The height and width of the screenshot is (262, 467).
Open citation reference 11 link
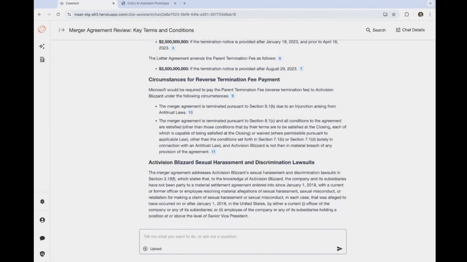pos(213,152)
